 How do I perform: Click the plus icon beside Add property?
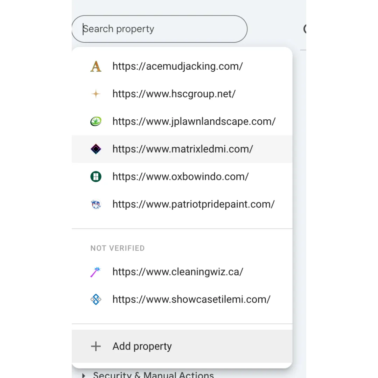tap(96, 346)
